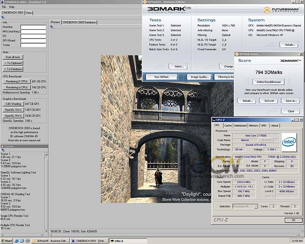The height and width of the screenshot is (244, 305).
Task: Switch to CINEBENCH 2003 taskbar button
Action: pyautogui.click(x=89, y=241)
